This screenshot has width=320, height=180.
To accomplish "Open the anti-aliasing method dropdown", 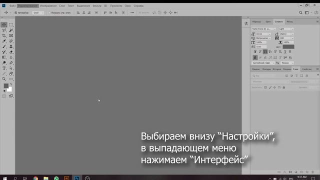I will tap(287, 63).
